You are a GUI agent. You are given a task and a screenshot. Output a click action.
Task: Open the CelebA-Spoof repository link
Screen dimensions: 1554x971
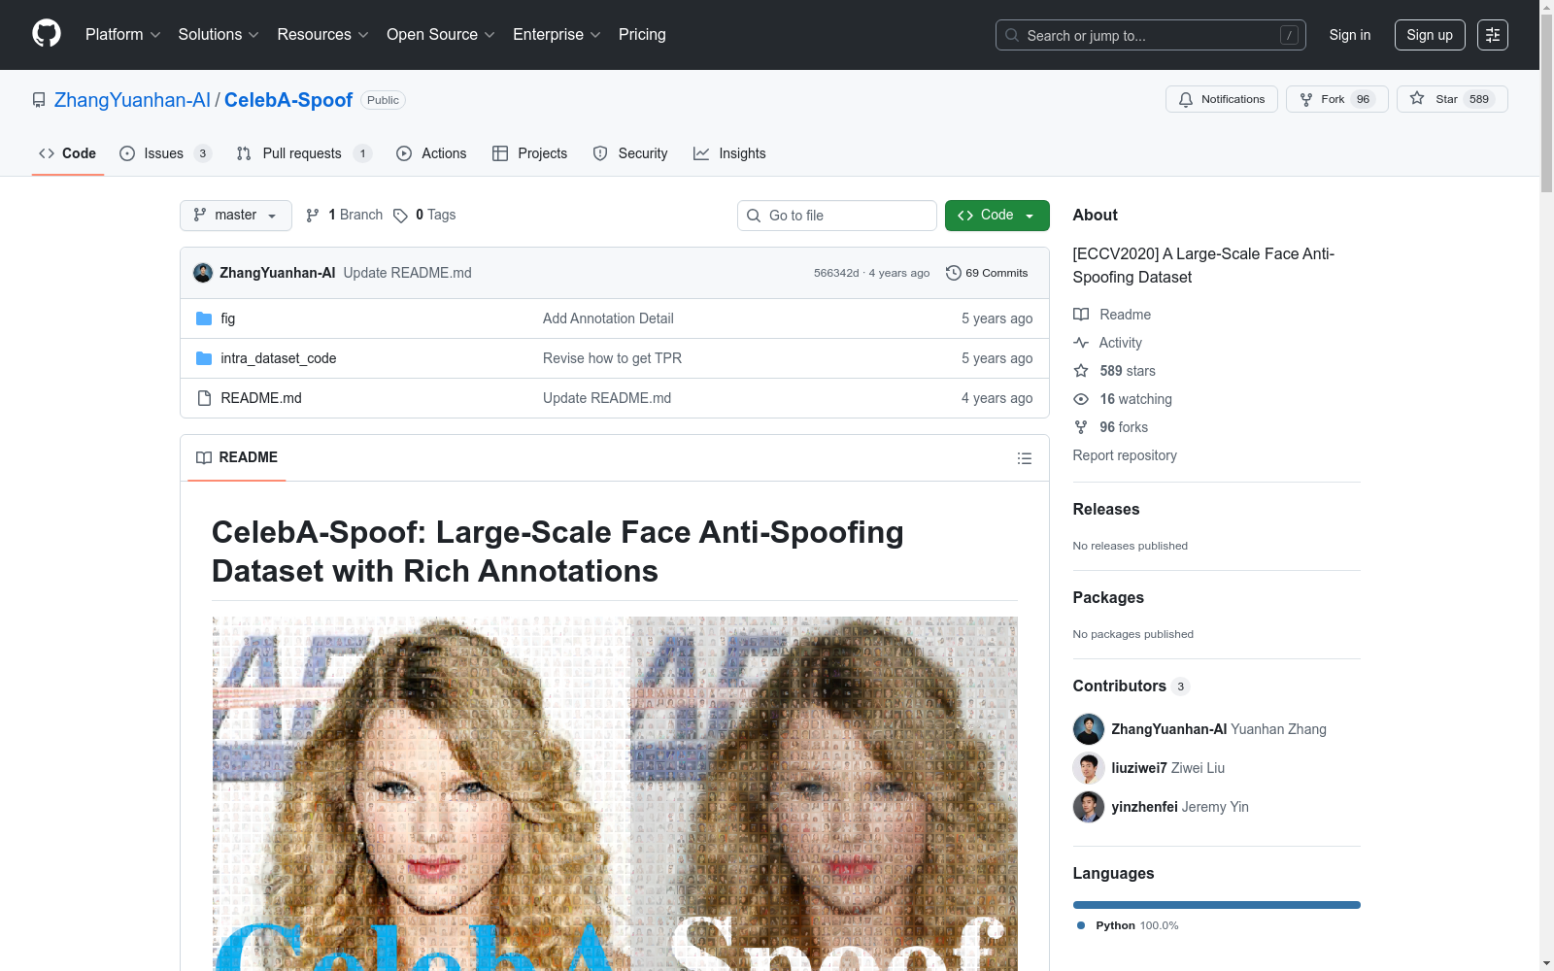pos(288,100)
